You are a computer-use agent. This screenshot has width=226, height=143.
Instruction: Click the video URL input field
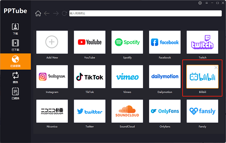click(x=145, y=14)
